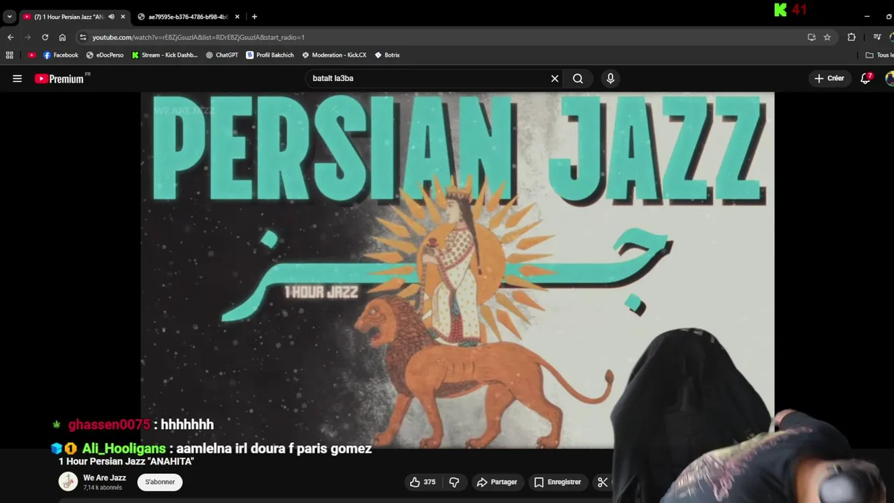View site information icon in address bar
This screenshot has width=894, height=503.
[83, 37]
